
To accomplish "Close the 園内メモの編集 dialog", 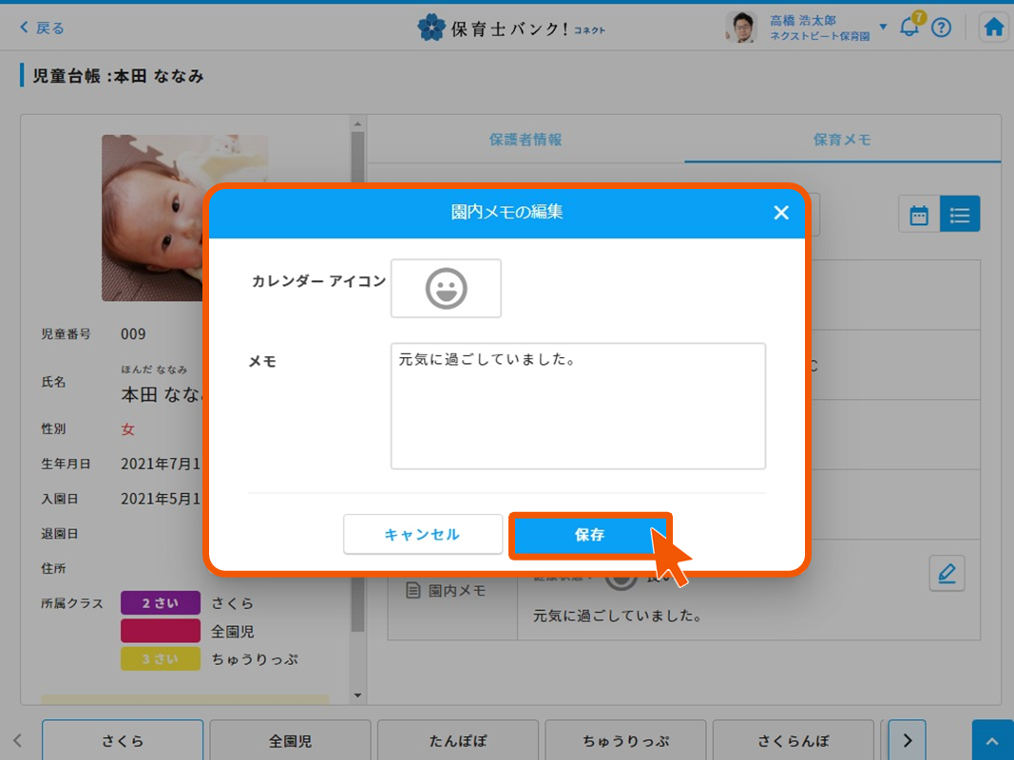I will tap(781, 213).
